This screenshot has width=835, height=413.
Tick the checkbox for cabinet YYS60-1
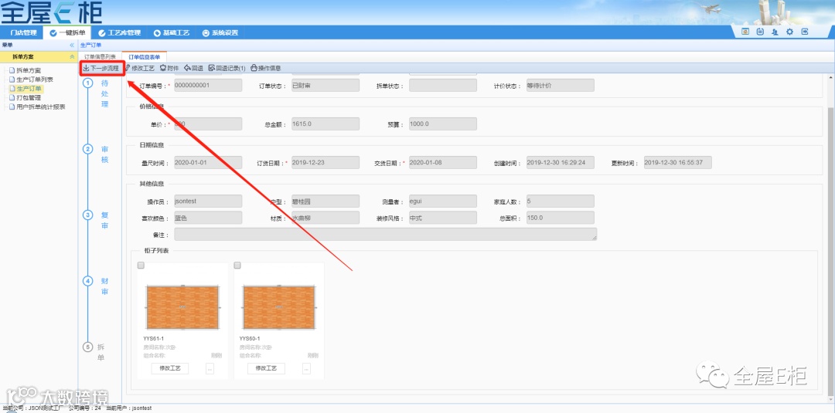(237, 266)
